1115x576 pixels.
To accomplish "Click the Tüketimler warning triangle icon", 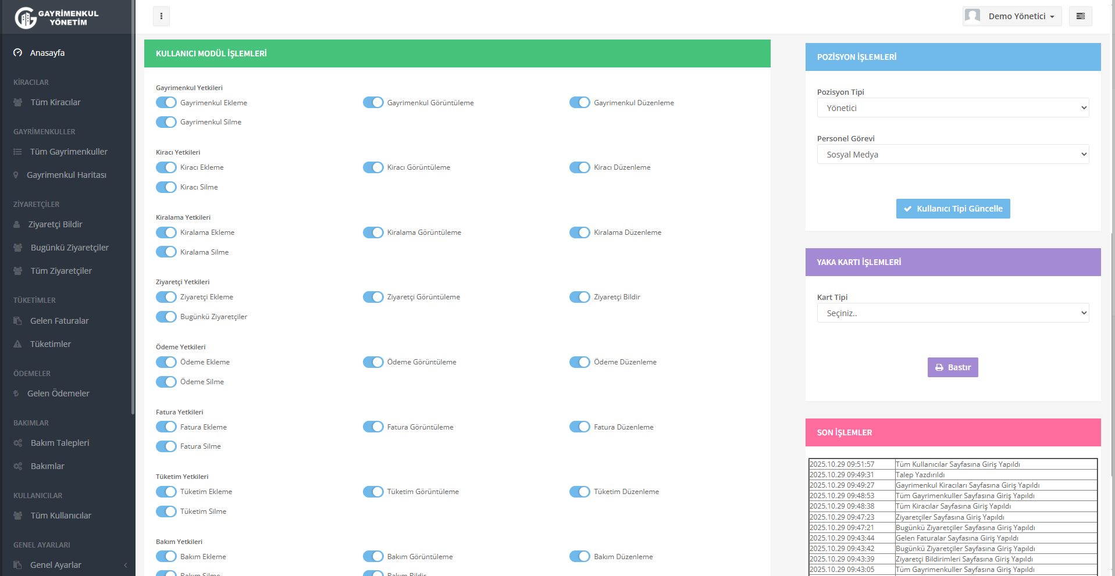I will point(17,344).
